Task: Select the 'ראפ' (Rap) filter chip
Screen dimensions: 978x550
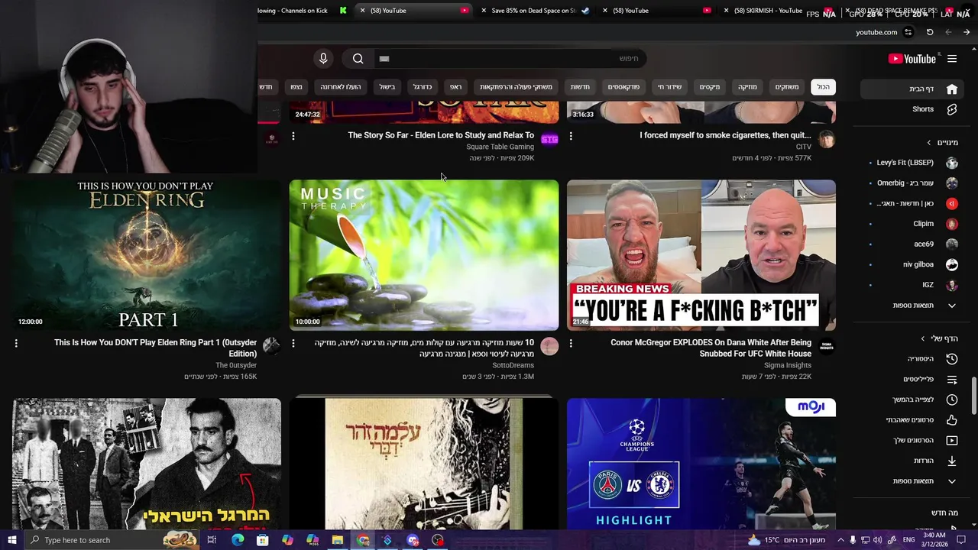Action: (x=455, y=87)
